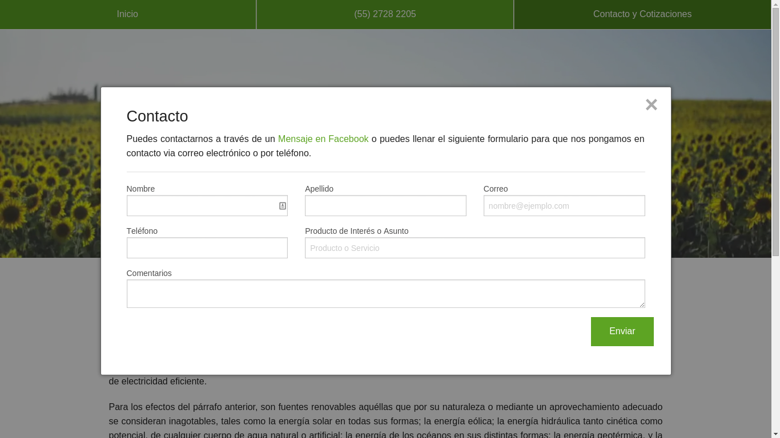Click the Comentarios label text
The image size is (780, 438).
[149, 273]
